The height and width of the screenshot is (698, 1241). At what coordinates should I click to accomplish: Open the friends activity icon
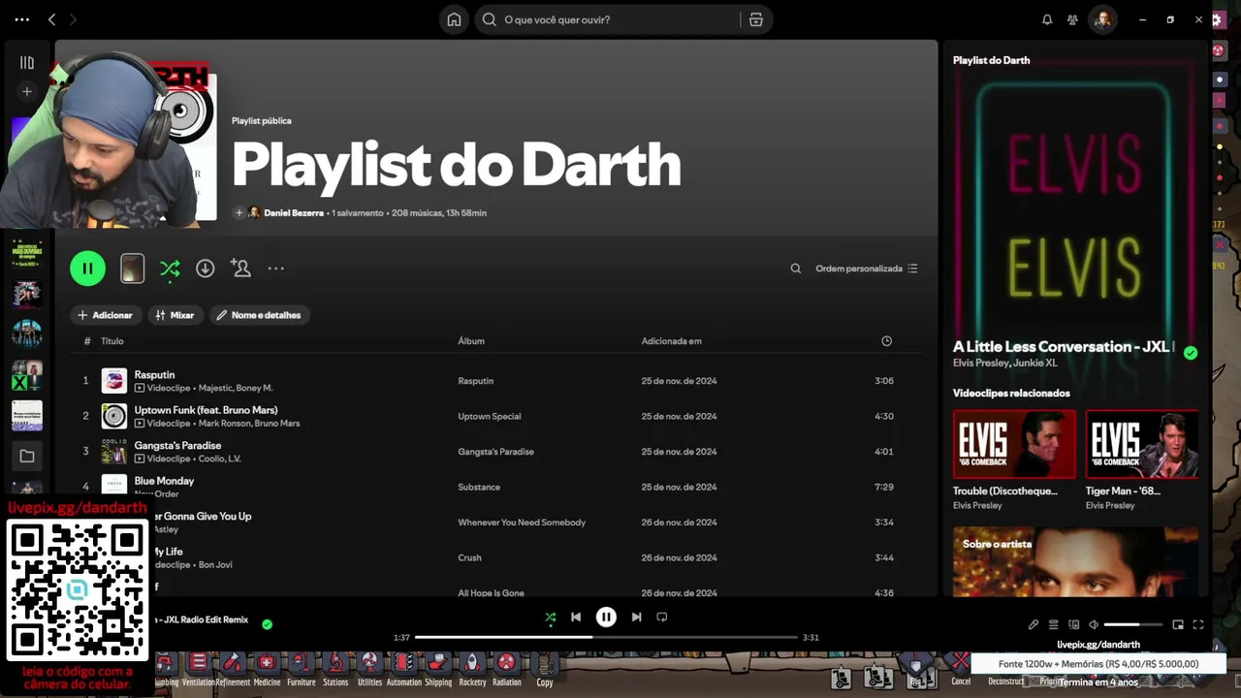(x=1072, y=19)
